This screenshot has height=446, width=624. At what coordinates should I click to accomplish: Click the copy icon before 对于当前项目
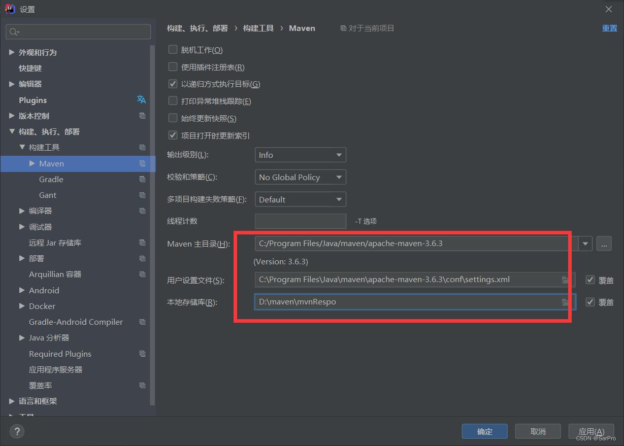coord(343,28)
